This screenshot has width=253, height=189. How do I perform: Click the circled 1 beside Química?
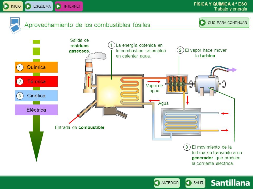[x=20, y=67]
